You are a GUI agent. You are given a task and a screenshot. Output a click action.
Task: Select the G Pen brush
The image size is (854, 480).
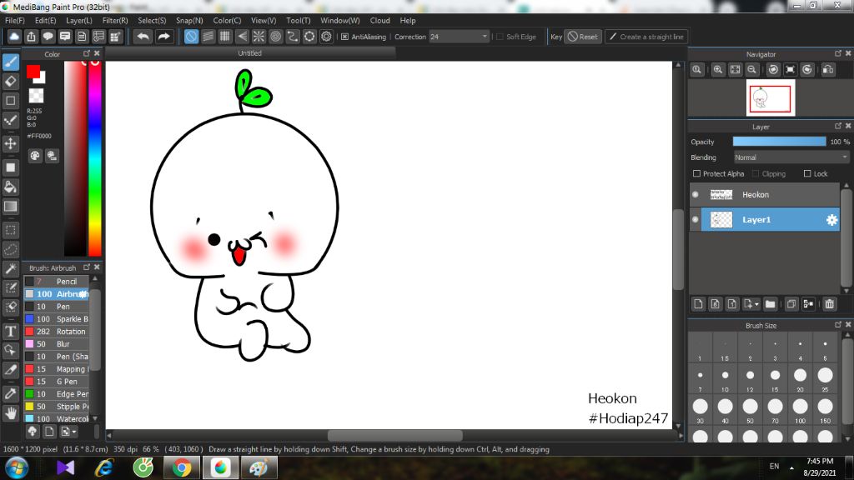click(57, 382)
